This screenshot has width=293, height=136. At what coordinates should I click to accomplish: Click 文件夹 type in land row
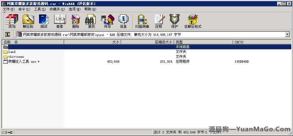181,52
